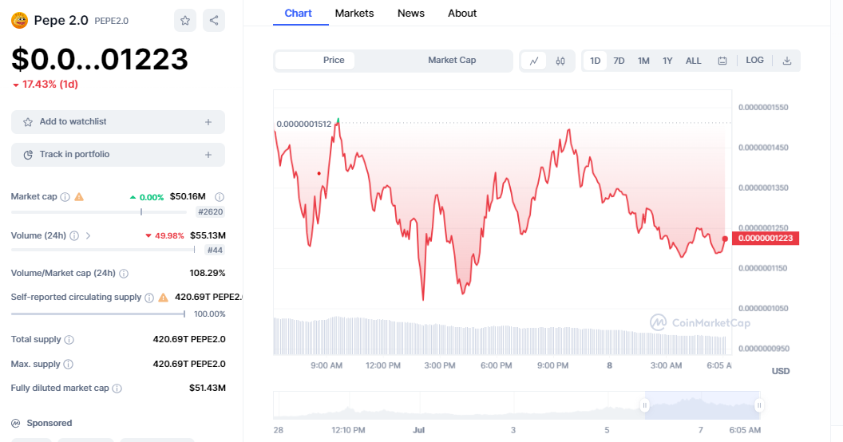Click the circulating supply warning triangle icon

click(163, 297)
